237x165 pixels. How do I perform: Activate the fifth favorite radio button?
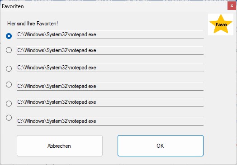coord(9,103)
